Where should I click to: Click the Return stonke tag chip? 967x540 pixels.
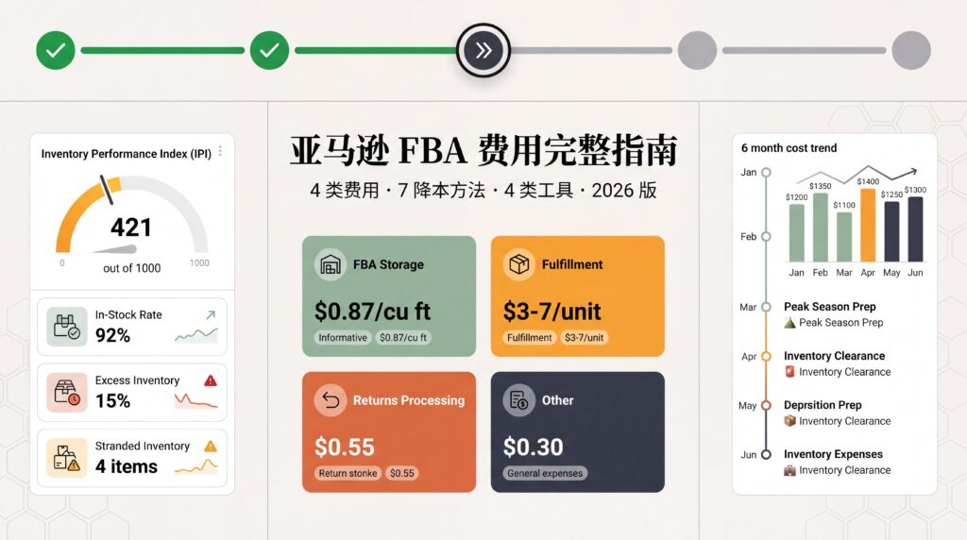(348, 473)
